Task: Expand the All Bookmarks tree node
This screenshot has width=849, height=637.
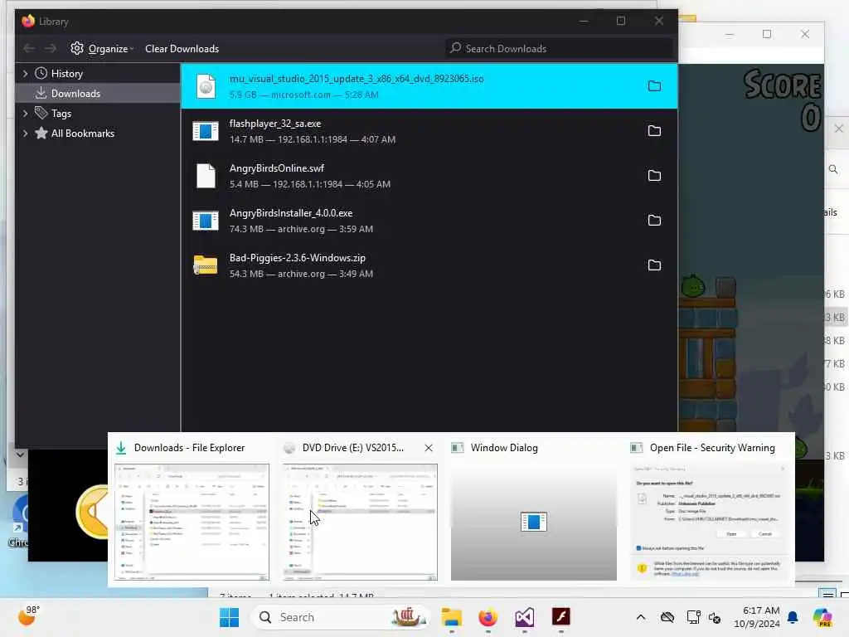Action: [x=25, y=134]
